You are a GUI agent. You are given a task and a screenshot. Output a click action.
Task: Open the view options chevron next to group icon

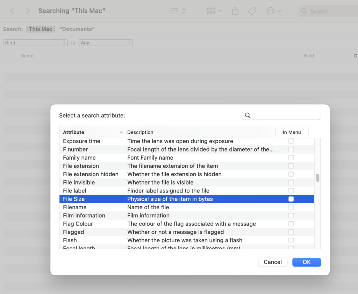point(220,11)
